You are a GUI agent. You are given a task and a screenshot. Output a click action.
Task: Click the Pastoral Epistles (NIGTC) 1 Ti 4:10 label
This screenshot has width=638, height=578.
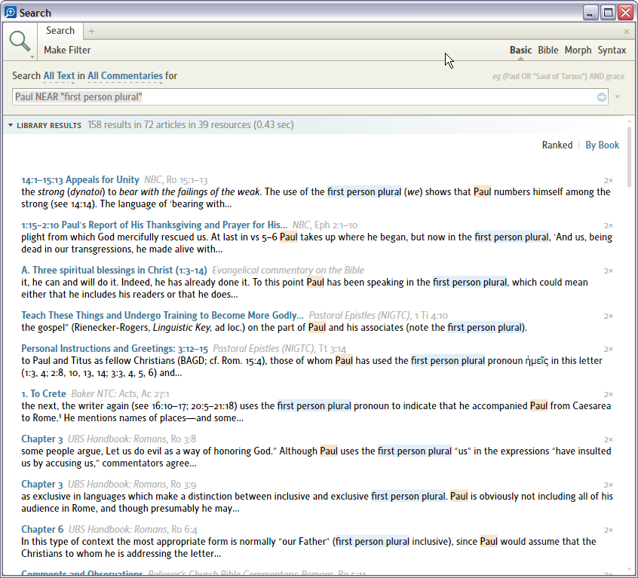click(x=378, y=316)
